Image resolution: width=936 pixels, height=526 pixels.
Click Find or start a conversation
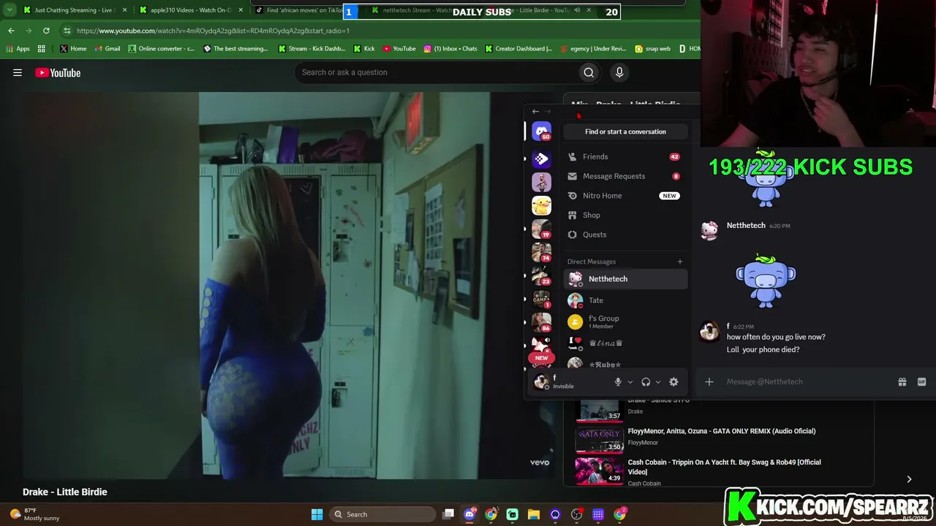(x=625, y=131)
